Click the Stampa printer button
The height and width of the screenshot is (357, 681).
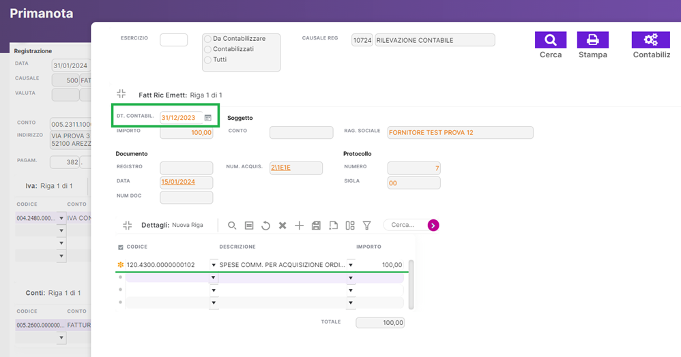pyautogui.click(x=592, y=40)
